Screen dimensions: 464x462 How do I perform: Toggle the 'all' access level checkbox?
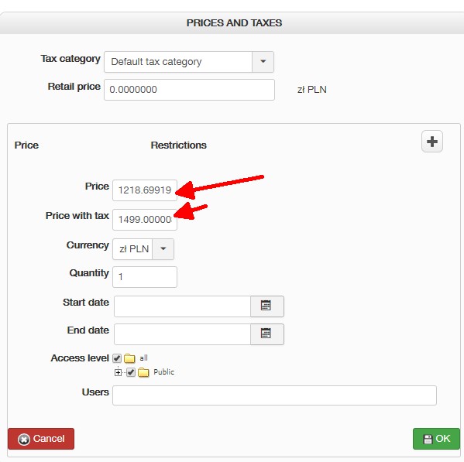pyautogui.click(x=117, y=358)
